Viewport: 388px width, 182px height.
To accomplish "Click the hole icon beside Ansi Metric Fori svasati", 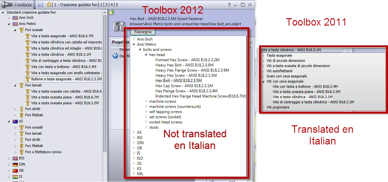I will 21,30.
